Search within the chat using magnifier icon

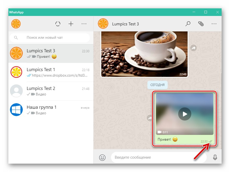[x=188, y=24]
